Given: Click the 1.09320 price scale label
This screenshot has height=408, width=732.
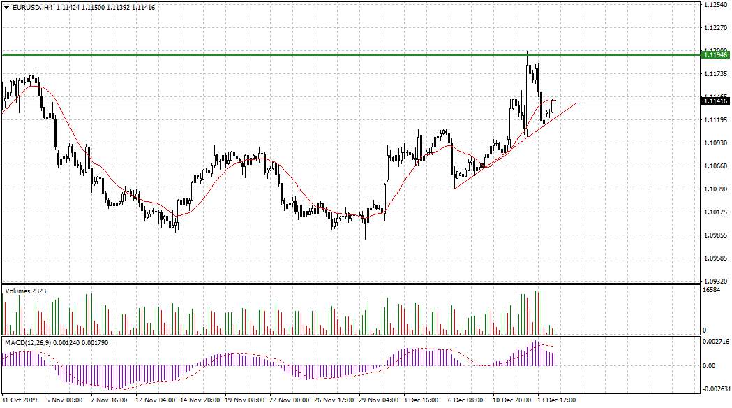Looking at the screenshot, I should tap(715, 281).
